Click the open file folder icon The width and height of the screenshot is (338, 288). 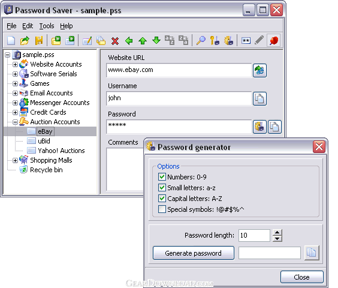click(x=25, y=40)
